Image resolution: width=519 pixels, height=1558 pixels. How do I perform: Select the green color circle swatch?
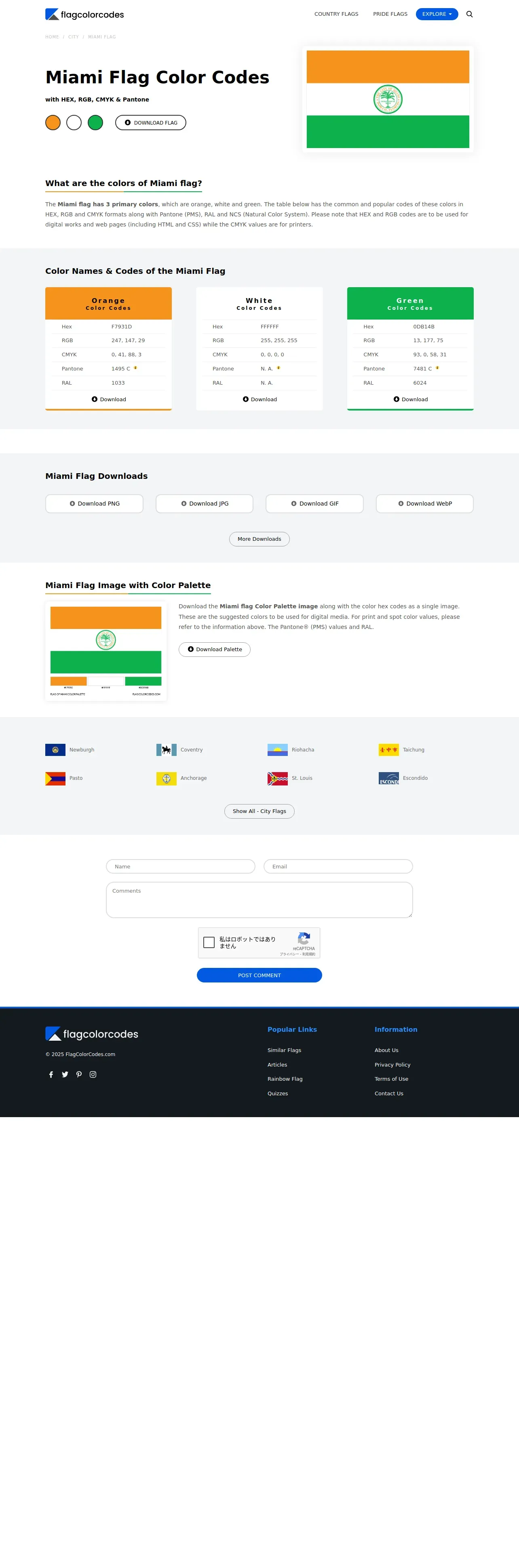tap(95, 123)
